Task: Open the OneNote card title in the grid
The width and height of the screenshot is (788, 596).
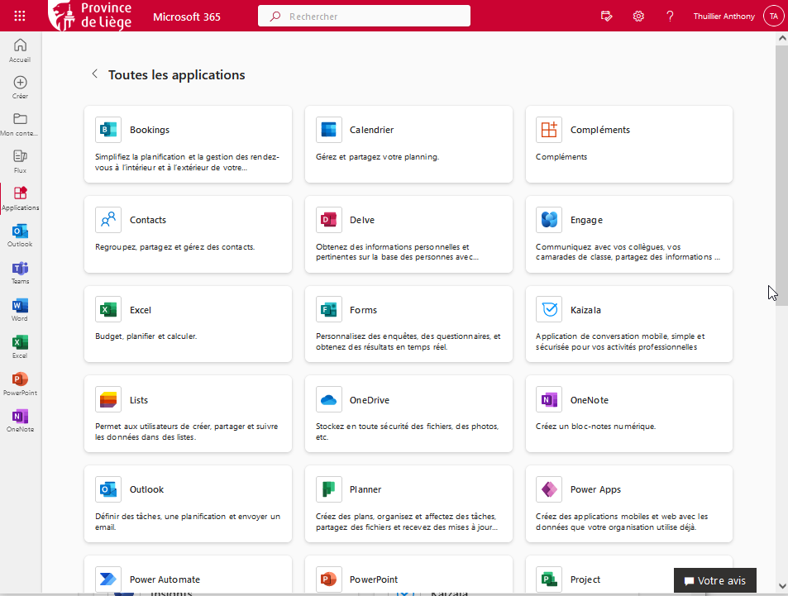Action: [x=589, y=400]
